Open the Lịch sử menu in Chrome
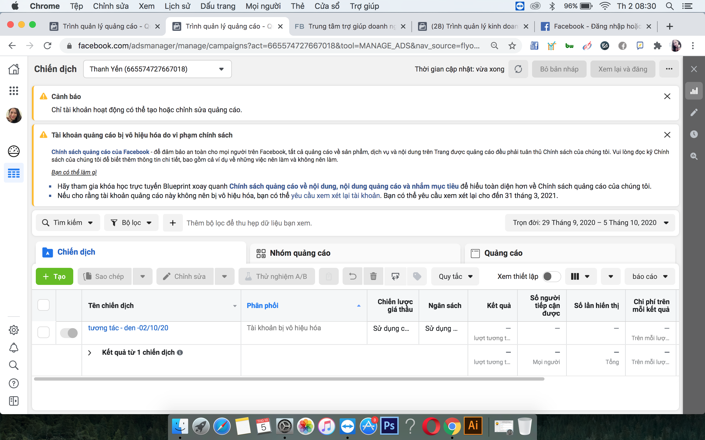 pyautogui.click(x=177, y=6)
